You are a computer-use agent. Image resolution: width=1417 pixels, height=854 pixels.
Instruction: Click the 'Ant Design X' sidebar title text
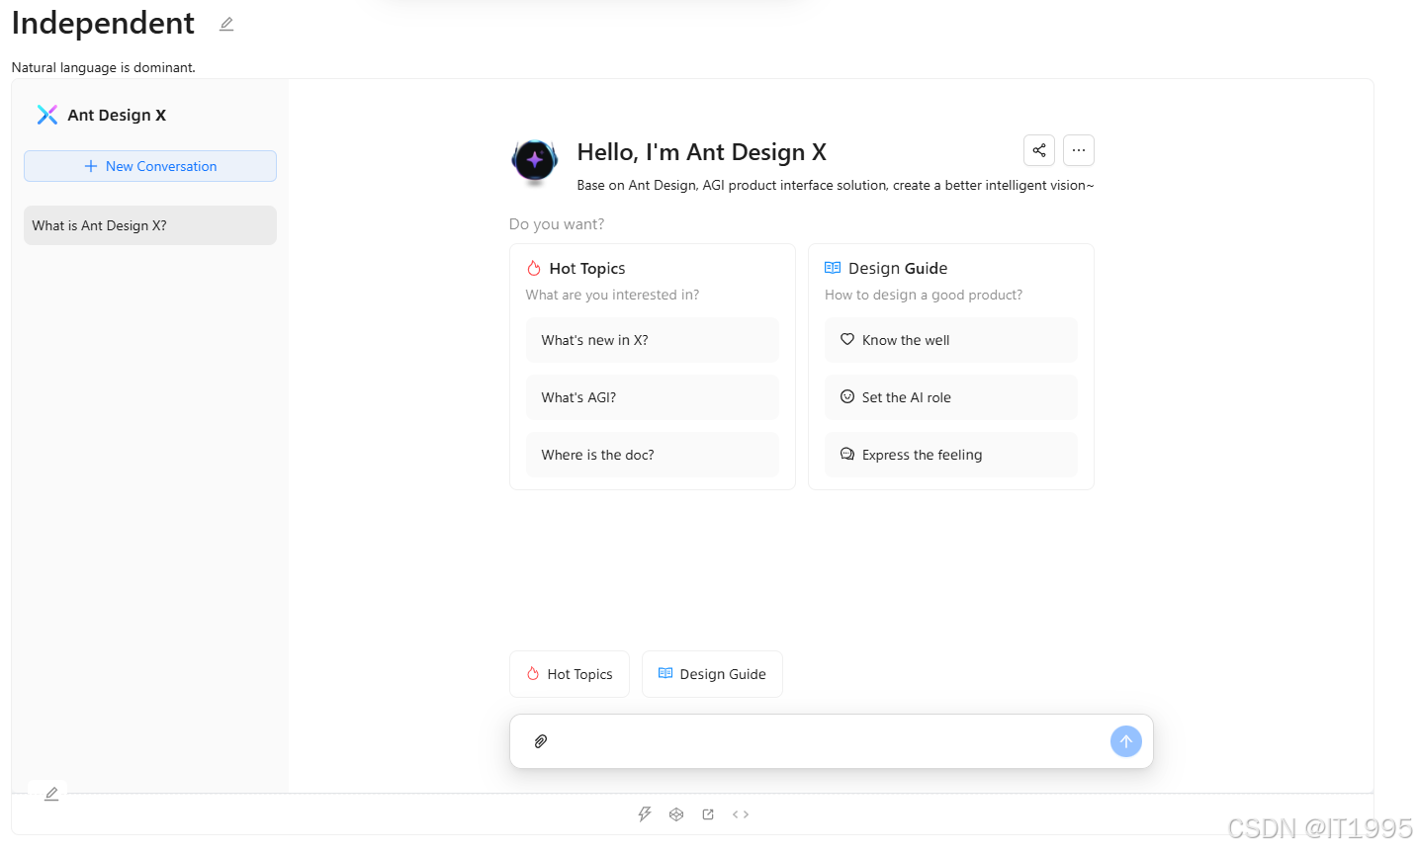click(117, 115)
